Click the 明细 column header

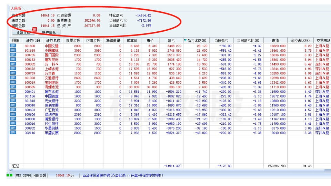[16, 41]
